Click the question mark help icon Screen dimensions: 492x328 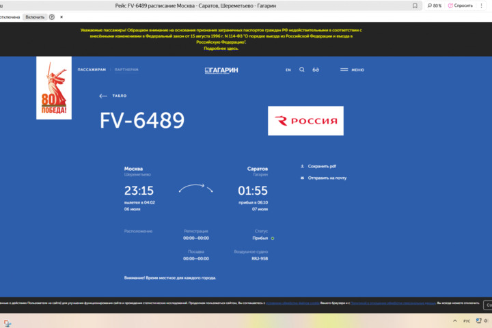52,17
